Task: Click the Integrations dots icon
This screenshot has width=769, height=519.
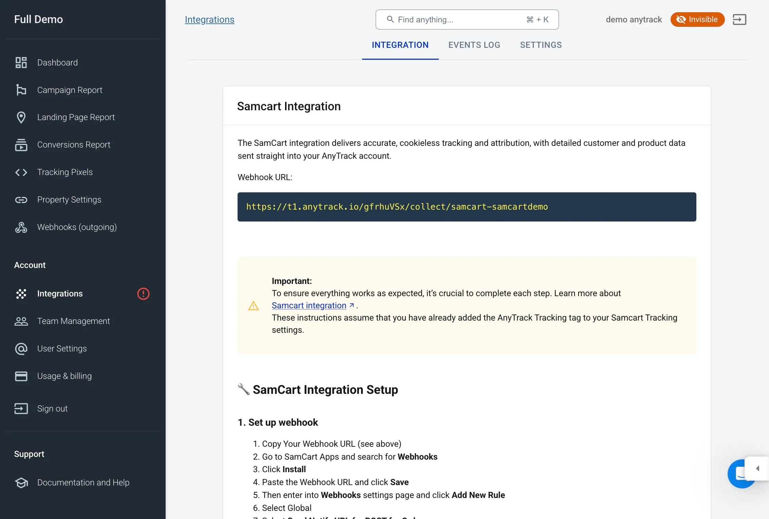Action: click(x=21, y=294)
